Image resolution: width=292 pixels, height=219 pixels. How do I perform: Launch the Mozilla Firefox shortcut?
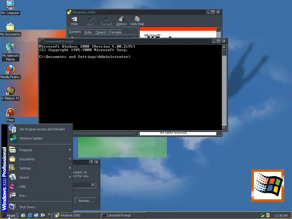[10, 72]
